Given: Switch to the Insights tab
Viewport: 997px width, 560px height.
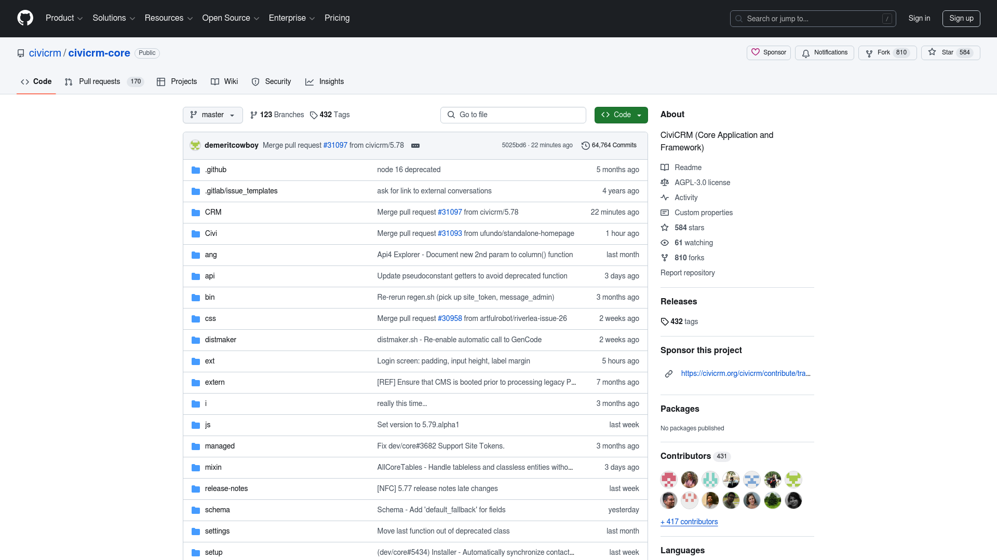Looking at the screenshot, I should point(325,82).
